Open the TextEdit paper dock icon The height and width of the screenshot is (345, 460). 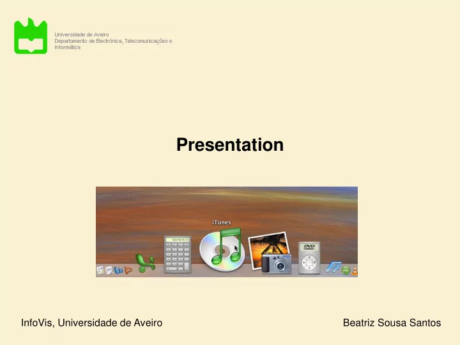[109, 270]
